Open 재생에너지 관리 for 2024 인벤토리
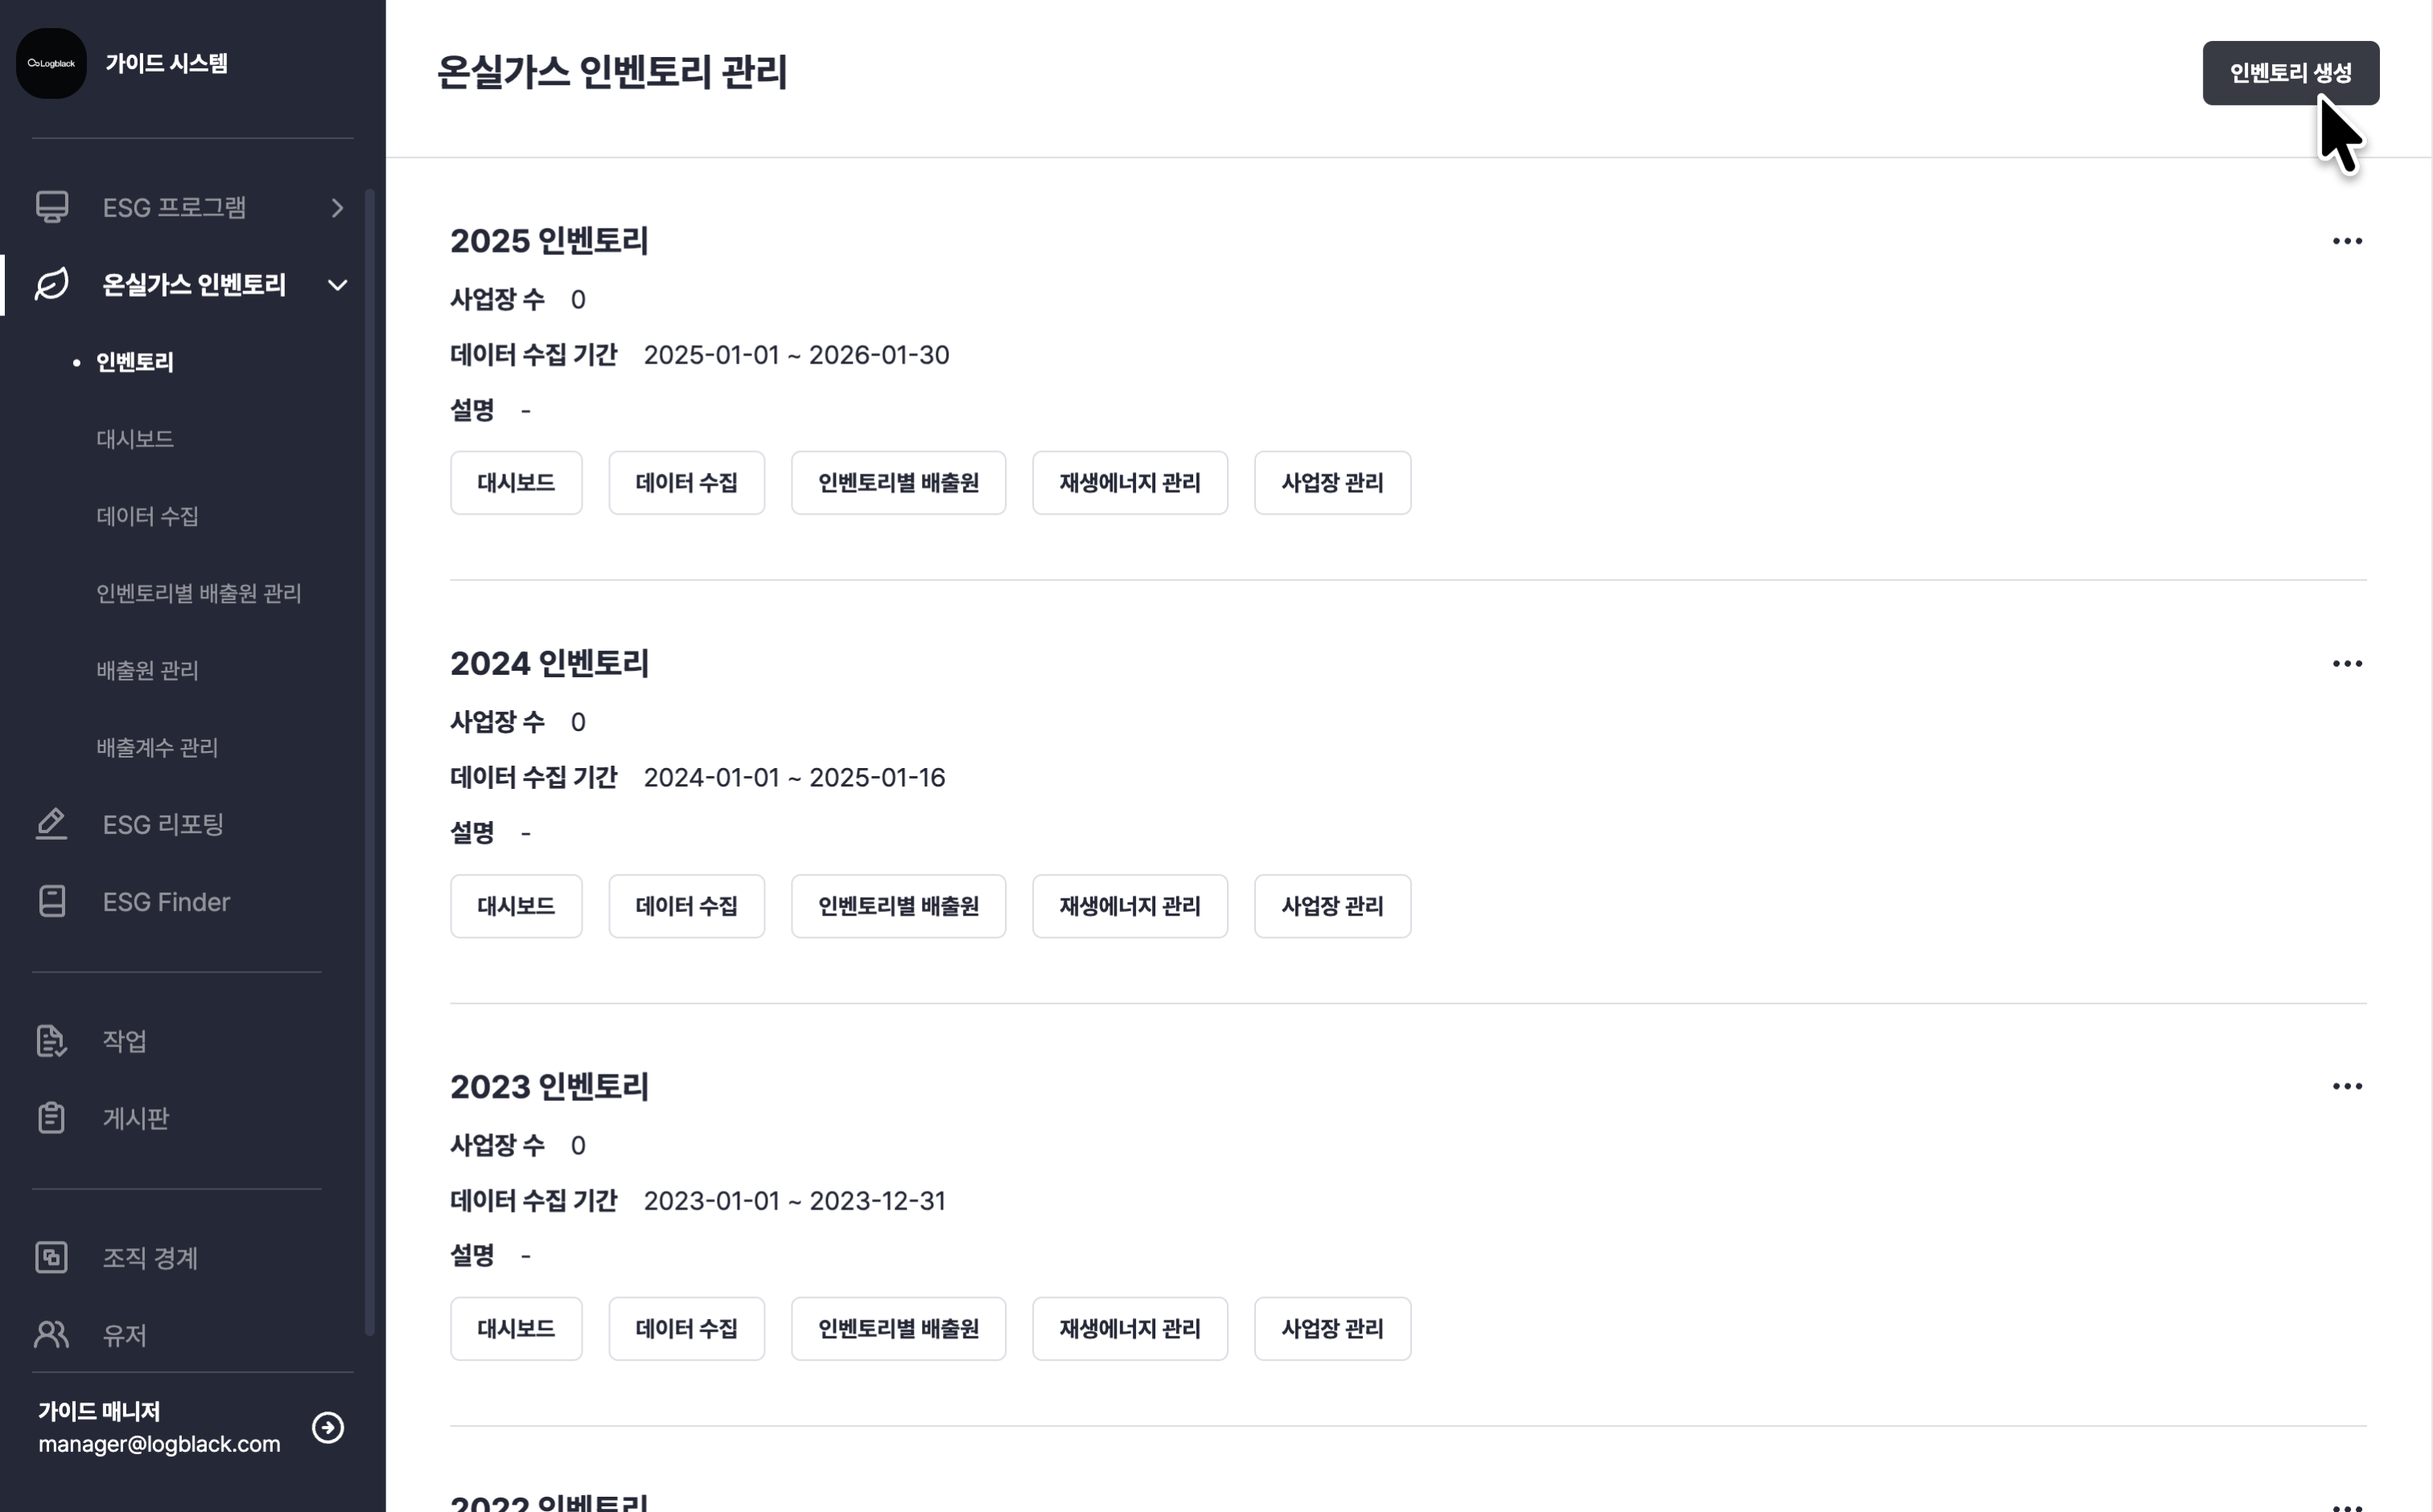 click(x=1130, y=906)
